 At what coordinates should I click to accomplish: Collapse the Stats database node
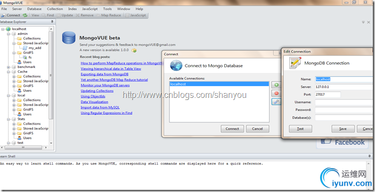pyautogui.click(x=9, y=119)
